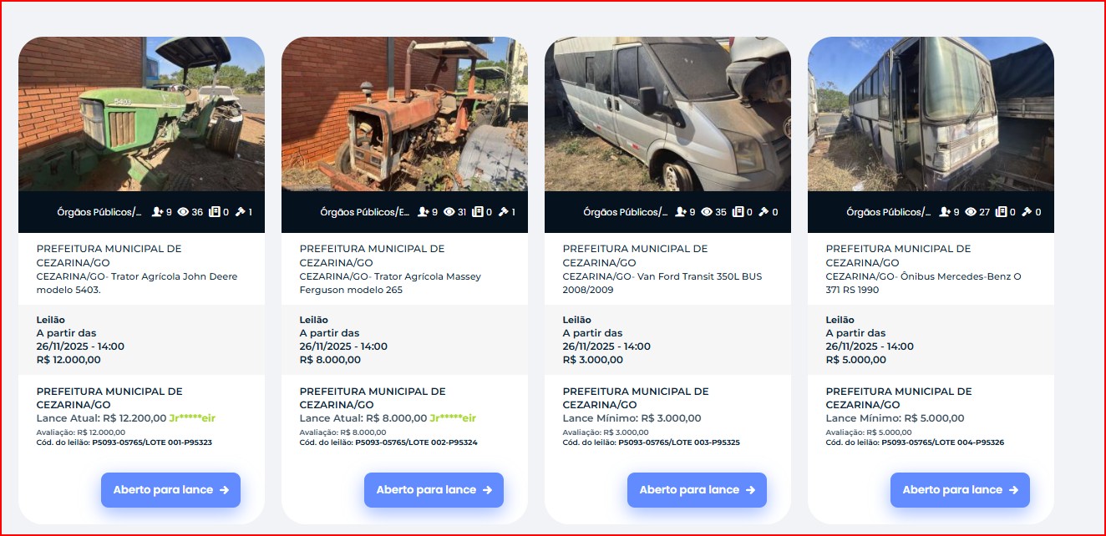Click registered users icon on Massey Ferguson card
This screenshot has width=1106, height=536.
[x=423, y=212]
